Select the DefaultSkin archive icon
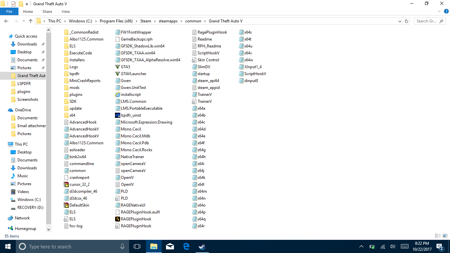450x253 pixels. (x=66, y=205)
